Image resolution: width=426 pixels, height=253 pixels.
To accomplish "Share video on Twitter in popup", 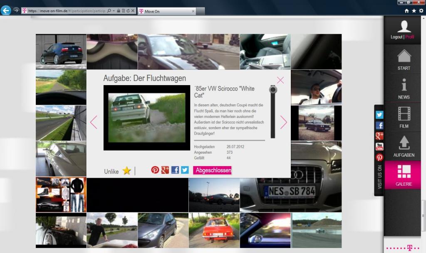I will [x=185, y=169].
